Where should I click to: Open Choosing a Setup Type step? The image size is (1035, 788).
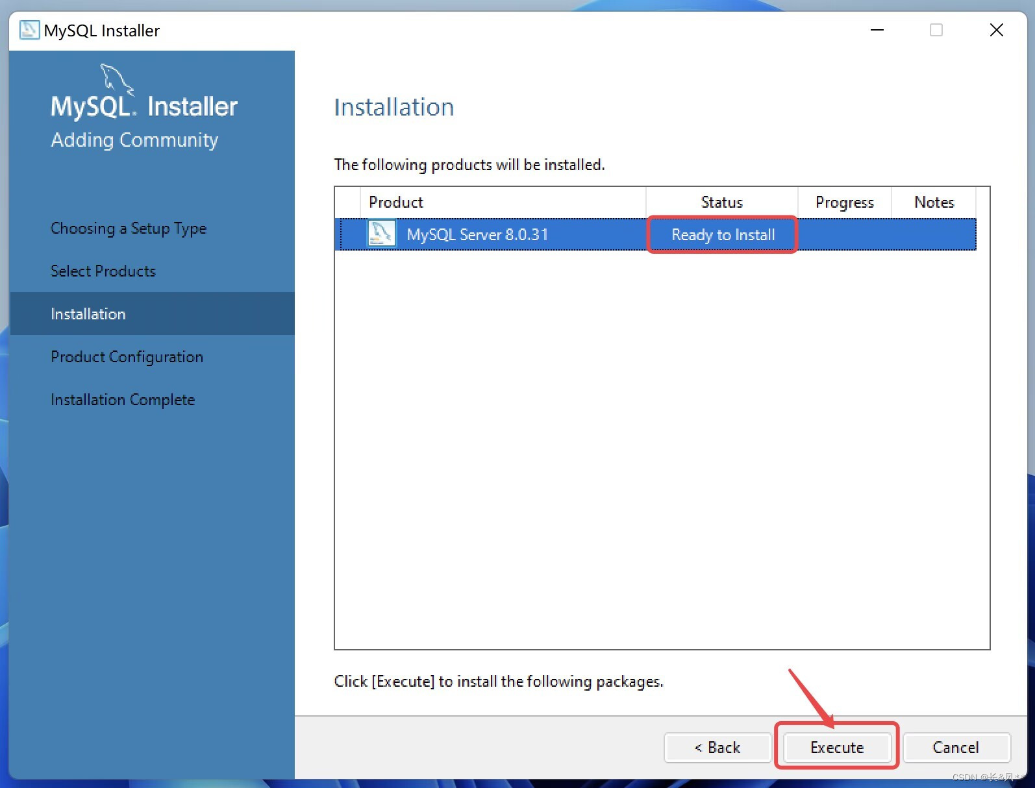tap(129, 228)
